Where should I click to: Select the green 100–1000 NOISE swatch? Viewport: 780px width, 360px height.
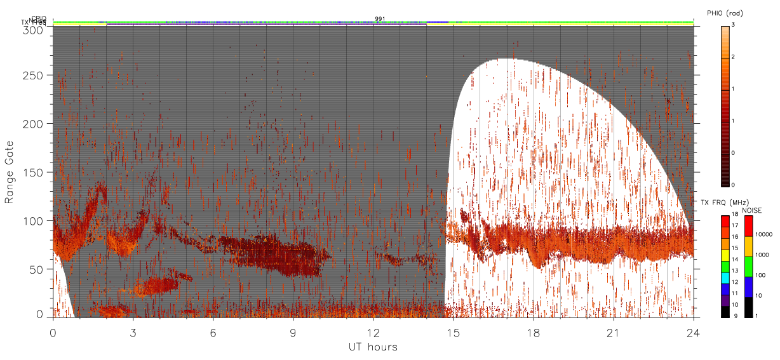click(750, 267)
